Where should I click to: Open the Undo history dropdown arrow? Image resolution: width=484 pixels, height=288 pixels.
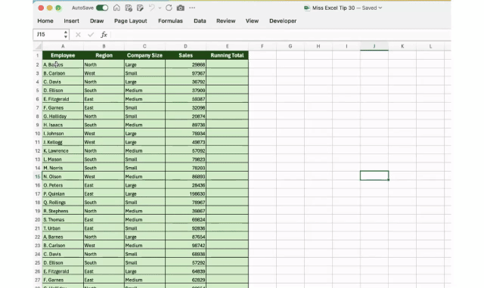[x=160, y=8]
